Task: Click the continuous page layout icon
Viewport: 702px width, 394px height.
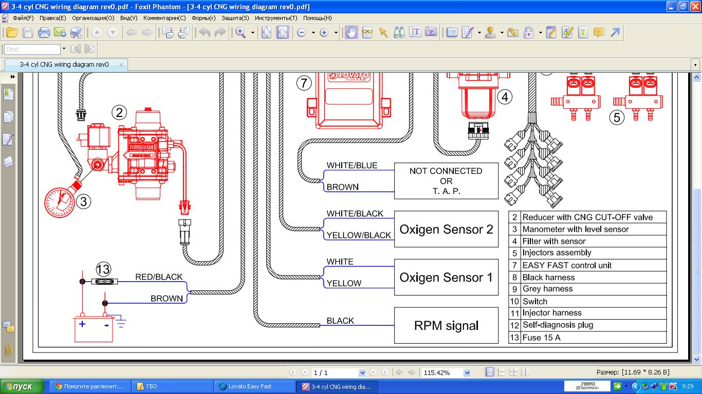Action: point(502,372)
